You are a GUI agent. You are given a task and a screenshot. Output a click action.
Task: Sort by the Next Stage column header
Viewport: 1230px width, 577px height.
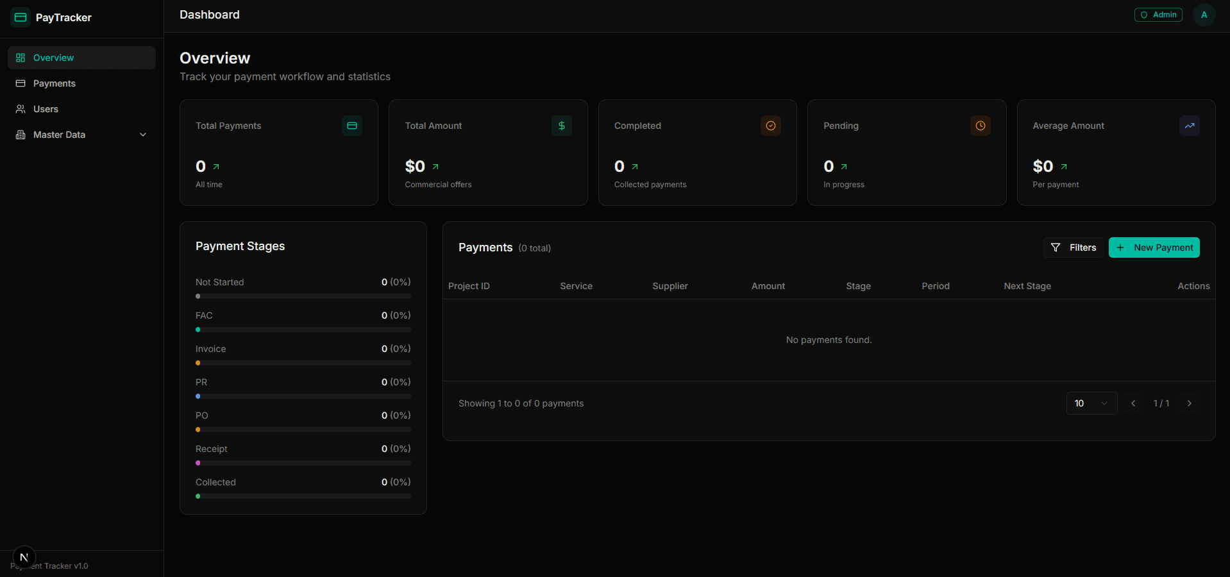tap(1027, 286)
